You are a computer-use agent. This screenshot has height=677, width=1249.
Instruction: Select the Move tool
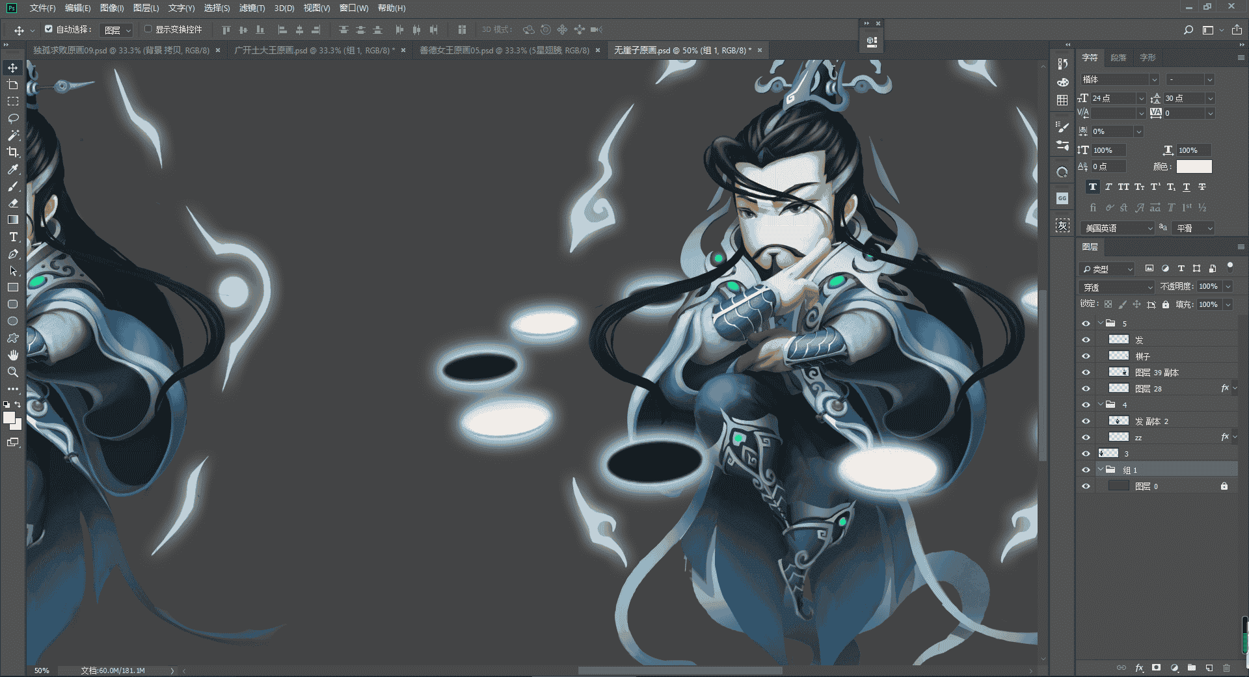click(12, 68)
